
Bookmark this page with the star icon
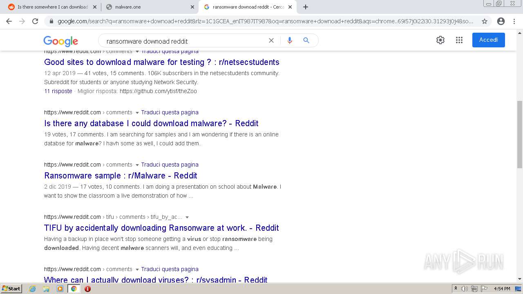point(485,21)
